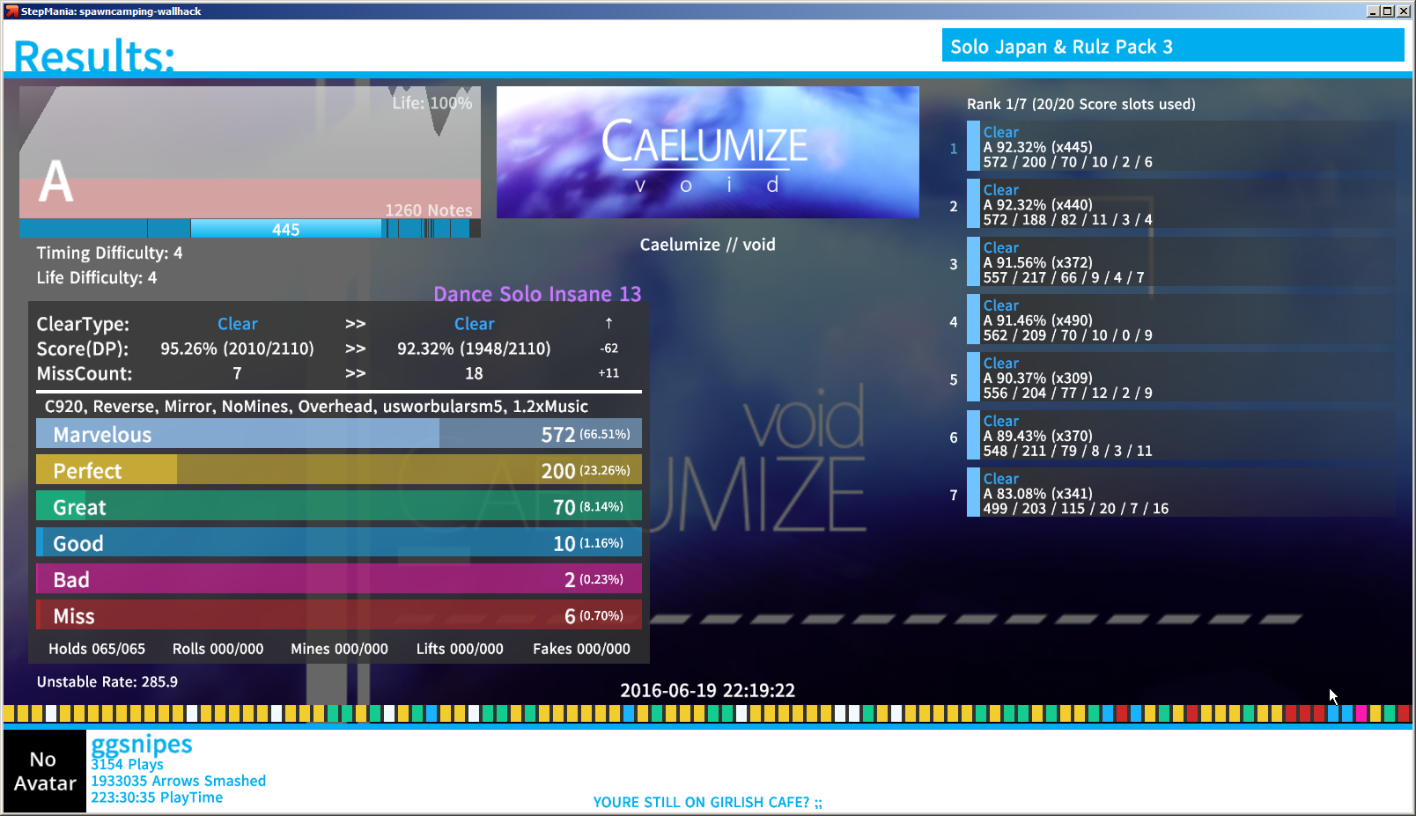Image resolution: width=1416 pixels, height=816 pixels.
Task: Click the StepMania icon in the title bar
Action: pyautogui.click(x=11, y=11)
